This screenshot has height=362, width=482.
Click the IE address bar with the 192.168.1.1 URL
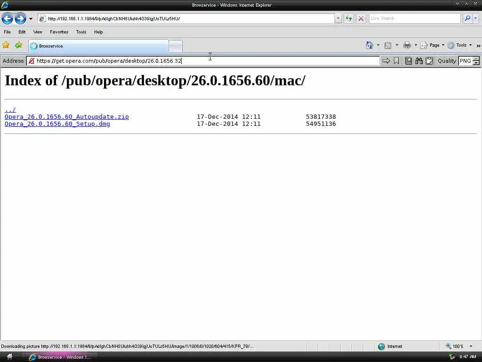(186, 18)
